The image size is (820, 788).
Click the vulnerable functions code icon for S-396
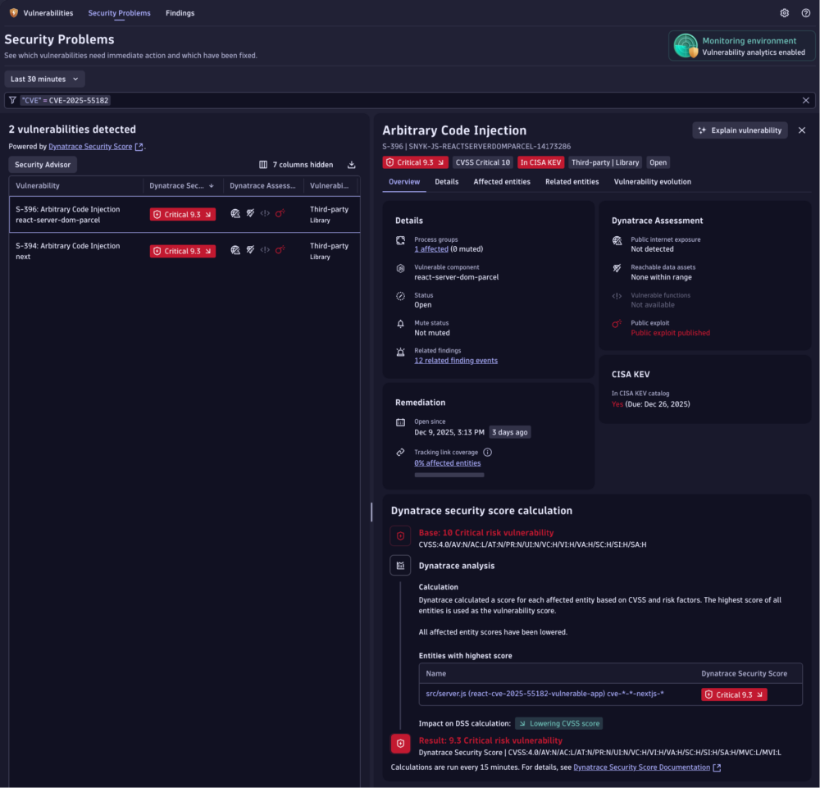[x=265, y=213]
